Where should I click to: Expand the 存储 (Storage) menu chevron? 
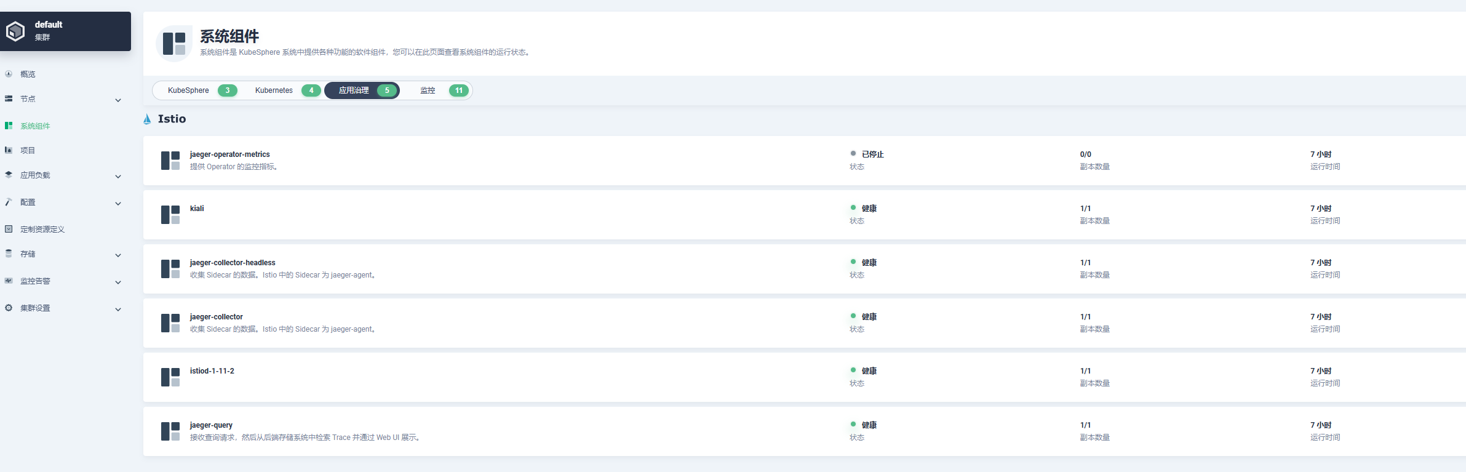[118, 255]
